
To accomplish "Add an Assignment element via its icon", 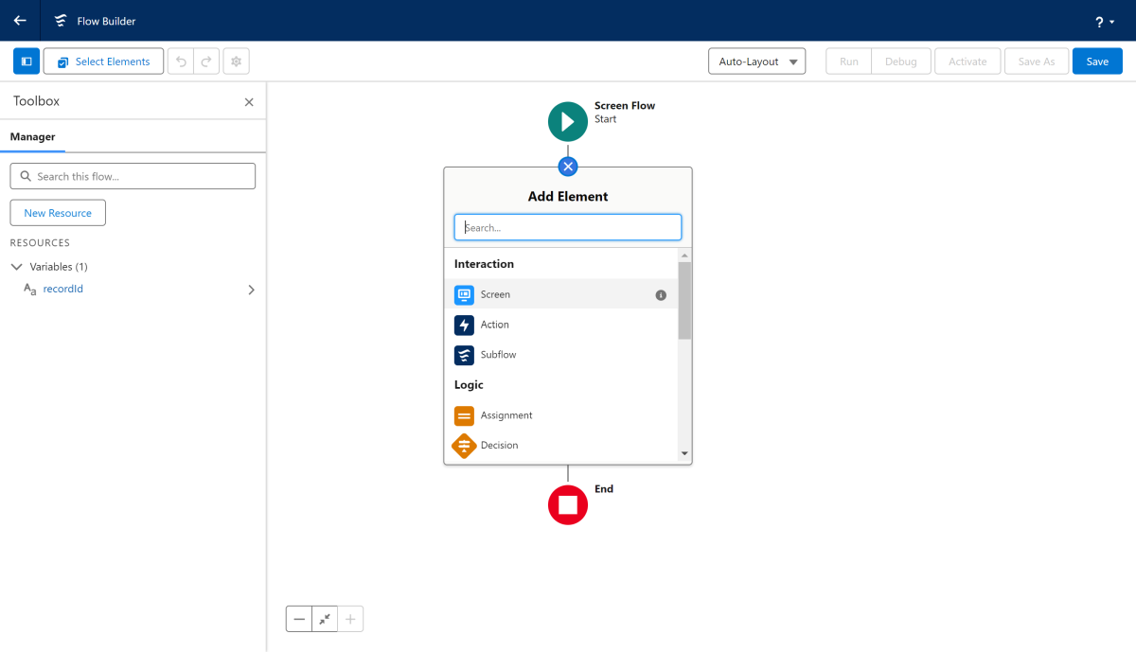I will pyautogui.click(x=464, y=415).
